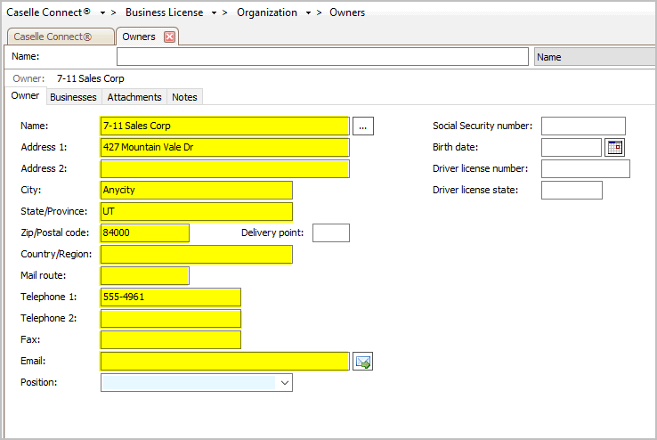This screenshot has width=657, height=440.
Task: Expand the Caselle Connect breadcrumb arrow
Action: 103,13
